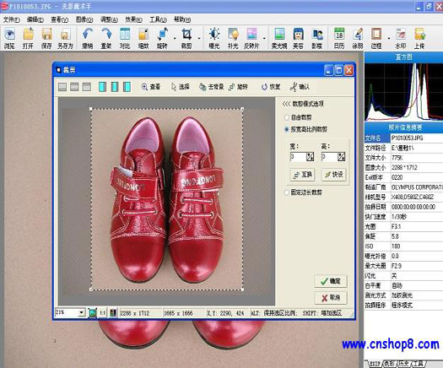Open the 日历 calendar tool
The height and width of the screenshot is (368, 443).
[339, 38]
